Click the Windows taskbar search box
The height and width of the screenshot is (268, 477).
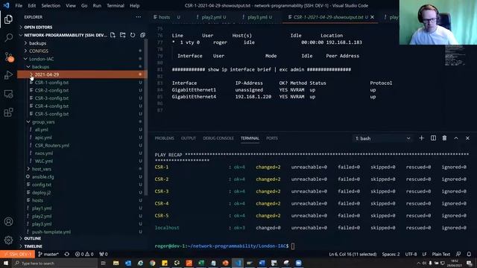point(54,263)
